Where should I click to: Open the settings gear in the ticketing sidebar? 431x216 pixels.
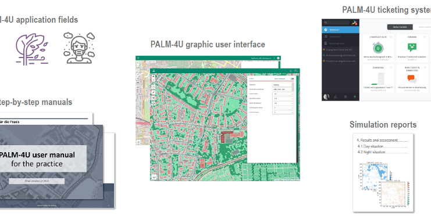(x=345, y=96)
